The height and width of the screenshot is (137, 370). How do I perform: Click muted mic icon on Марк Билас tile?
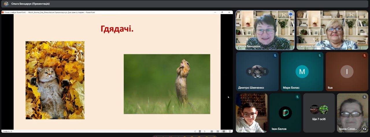(320, 56)
